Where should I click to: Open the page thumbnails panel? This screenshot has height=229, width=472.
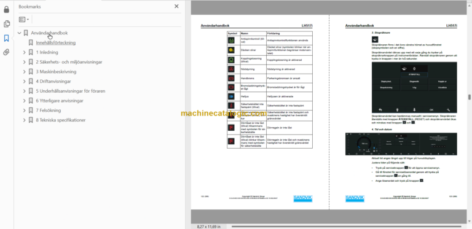tap(6, 24)
